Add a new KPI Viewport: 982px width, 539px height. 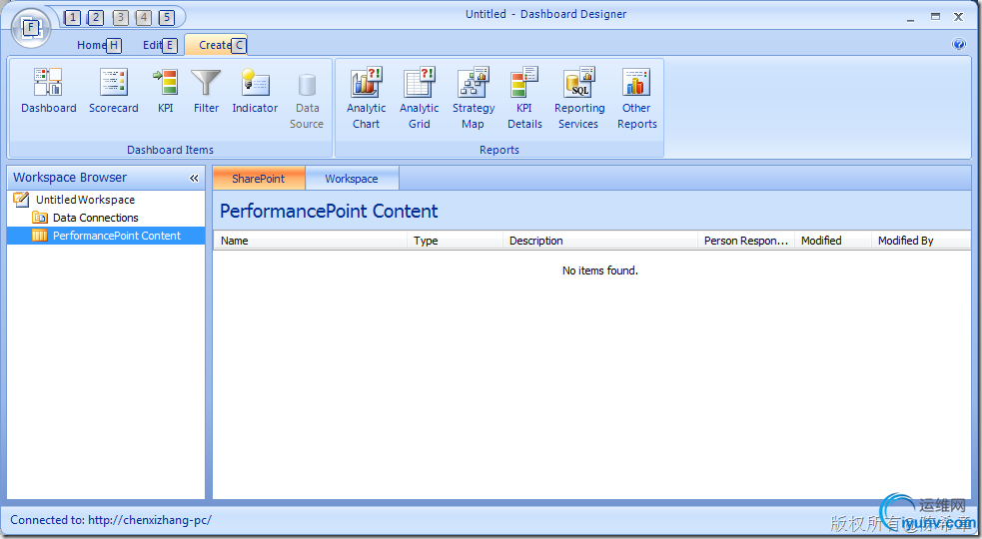tap(166, 92)
